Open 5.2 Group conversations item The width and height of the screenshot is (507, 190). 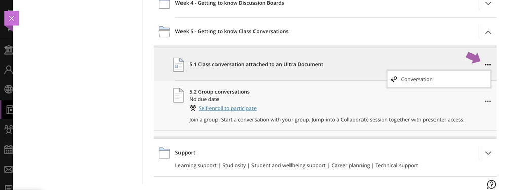point(219,92)
